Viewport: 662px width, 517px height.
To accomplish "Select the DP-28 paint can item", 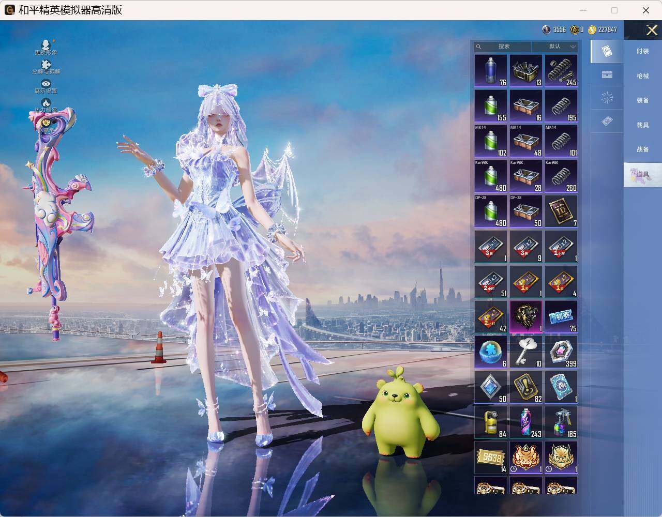I will click(491, 211).
